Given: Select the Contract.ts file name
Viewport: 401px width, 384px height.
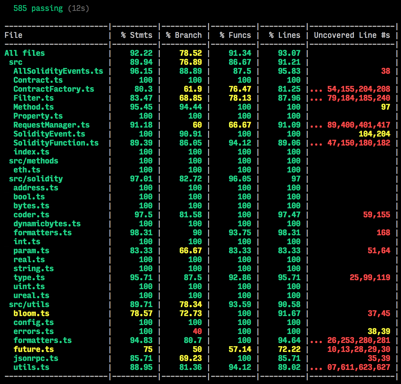Looking at the screenshot, I should (x=38, y=80).
